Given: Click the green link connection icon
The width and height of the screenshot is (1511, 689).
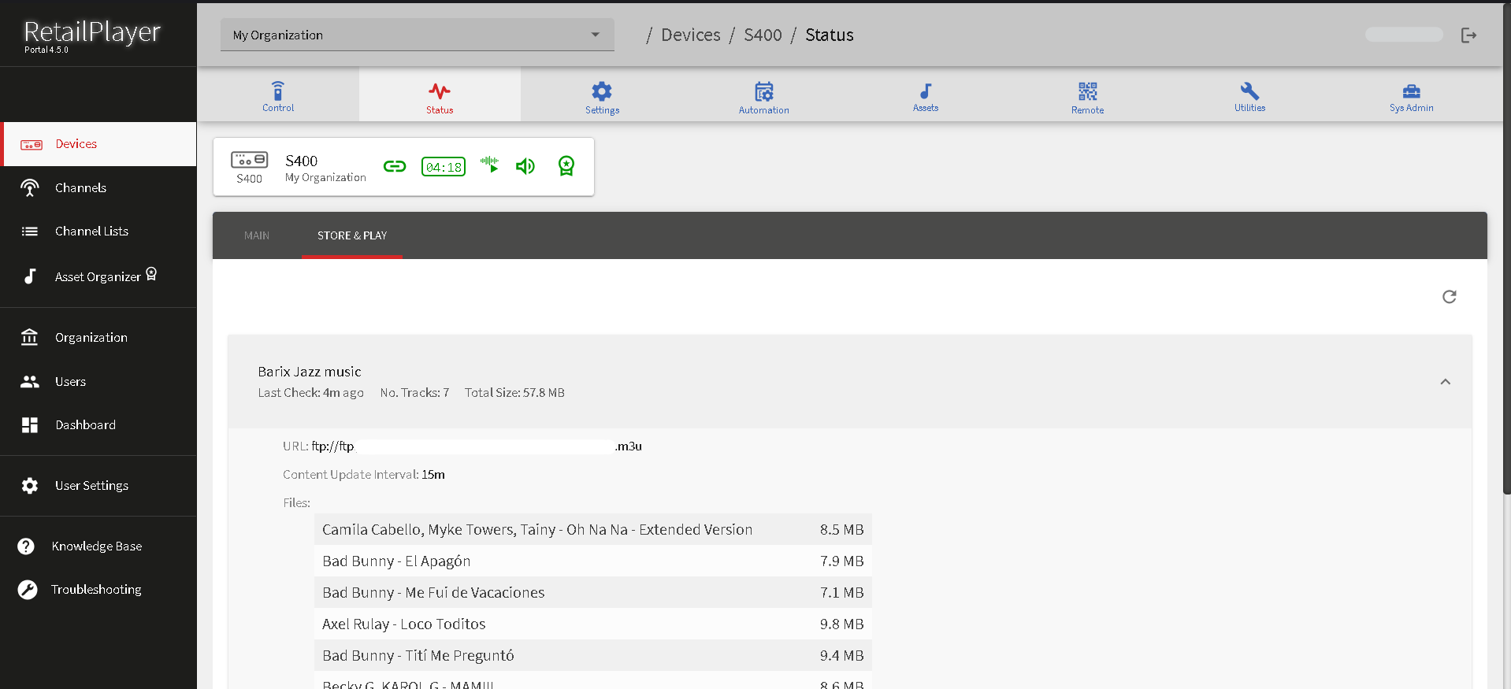Looking at the screenshot, I should point(395,166).
